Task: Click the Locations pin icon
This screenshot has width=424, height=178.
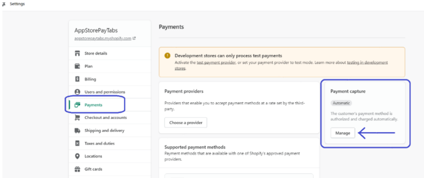Action: (77, 156)
